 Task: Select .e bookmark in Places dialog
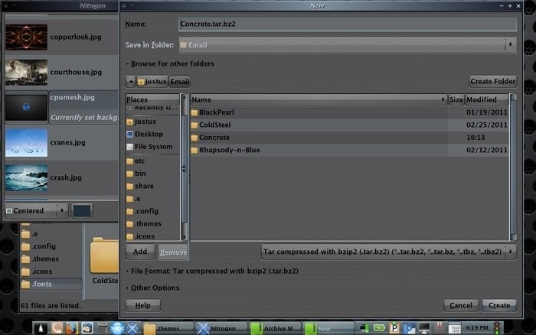point(152,199)
